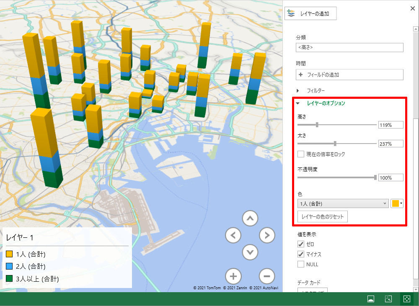
Task: Toggle the navigation controls icon in status bar
Action: pyautogui.click(x=406, y=299)
